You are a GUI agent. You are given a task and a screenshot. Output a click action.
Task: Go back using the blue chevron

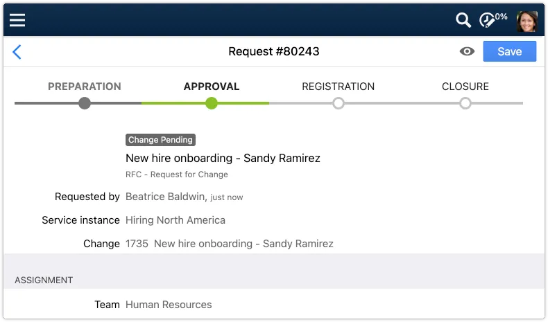[x=17, y=52]
